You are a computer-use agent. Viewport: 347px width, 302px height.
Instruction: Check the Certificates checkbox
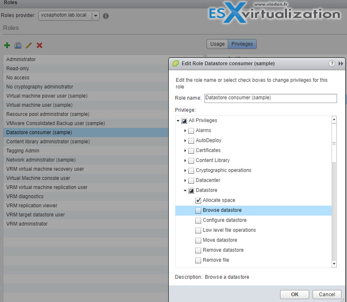191,151
